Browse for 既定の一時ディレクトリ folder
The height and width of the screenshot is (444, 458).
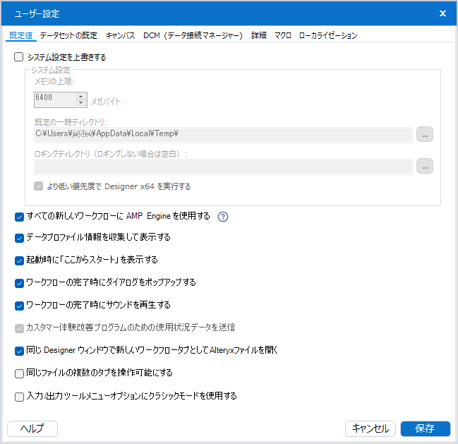[x=424, y=134]
